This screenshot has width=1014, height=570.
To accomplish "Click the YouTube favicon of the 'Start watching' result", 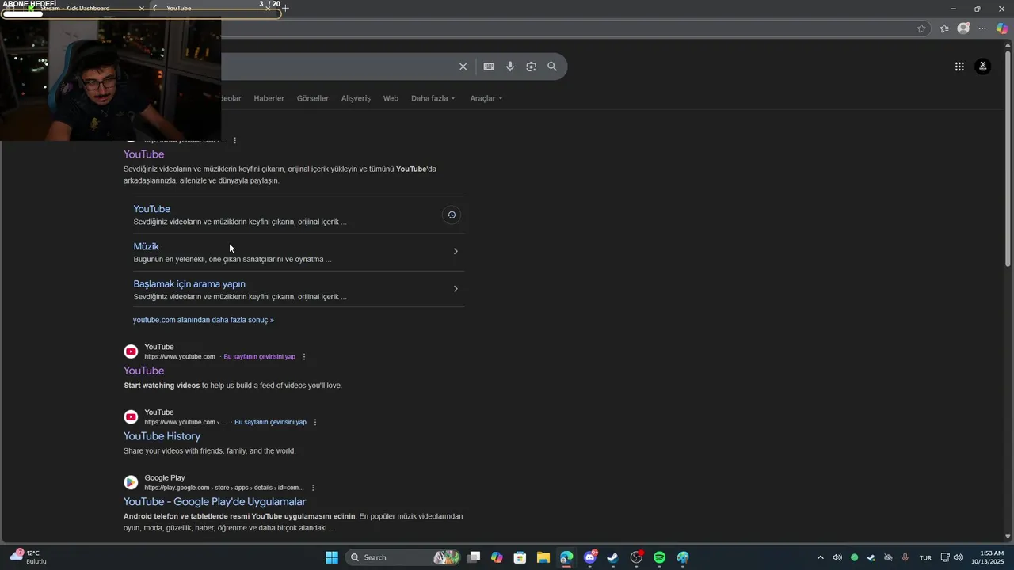I will [x=131, y=351].
